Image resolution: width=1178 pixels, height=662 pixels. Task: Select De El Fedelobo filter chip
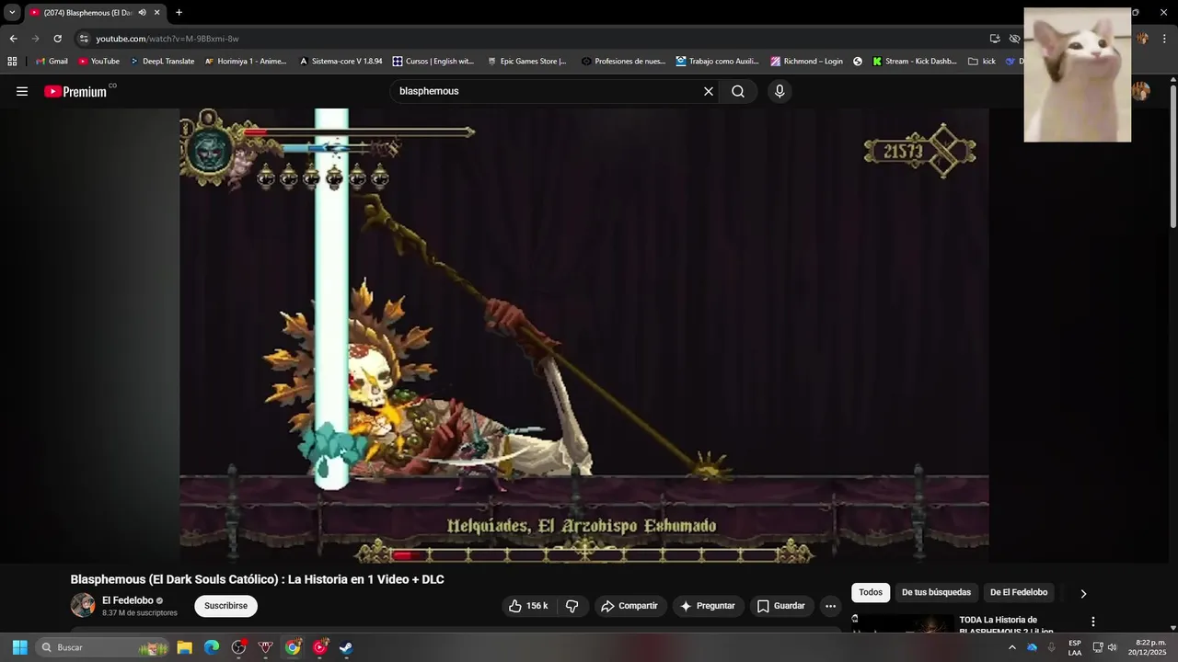(x=1019, y=593)
